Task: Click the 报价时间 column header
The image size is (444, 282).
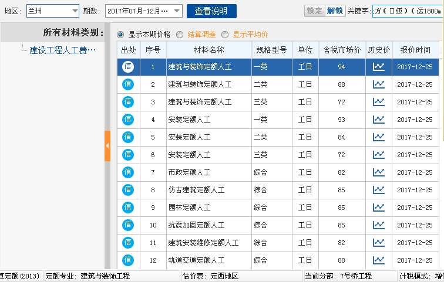Action: [x=415, y=50]
